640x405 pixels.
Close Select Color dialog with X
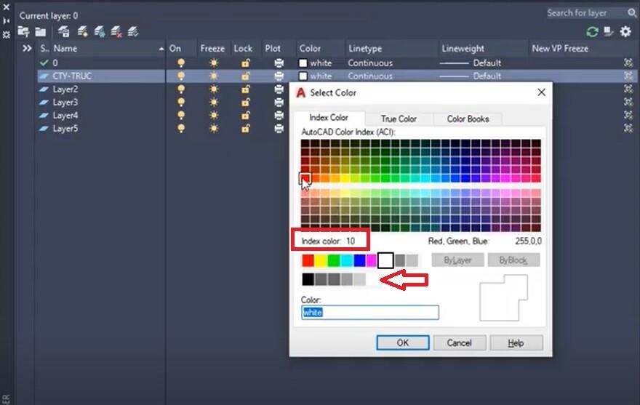pyautogui.click(x=541, y=92)
